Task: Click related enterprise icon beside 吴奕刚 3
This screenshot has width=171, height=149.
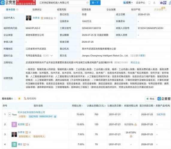Action: pos(27,125)
